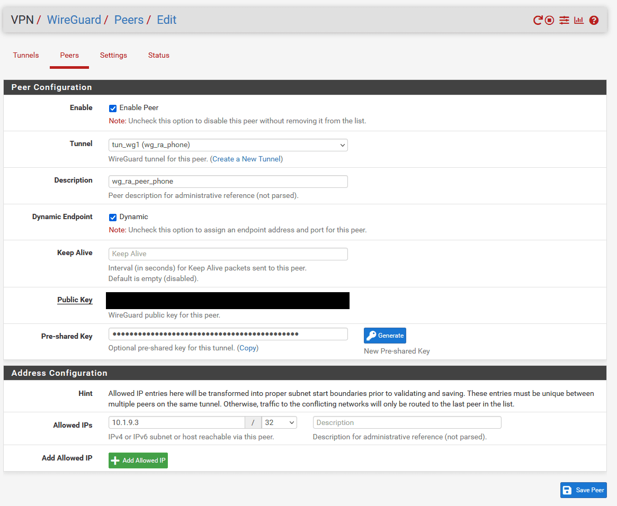Image resolution: width=617 pixels, height=506 pixels.
Task: Focus the peer Description field
Action: click(228, 181)
